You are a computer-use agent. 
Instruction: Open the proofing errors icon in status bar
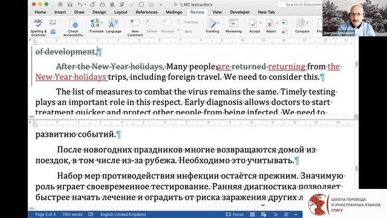pyautogui.click(x=91, y=214)
